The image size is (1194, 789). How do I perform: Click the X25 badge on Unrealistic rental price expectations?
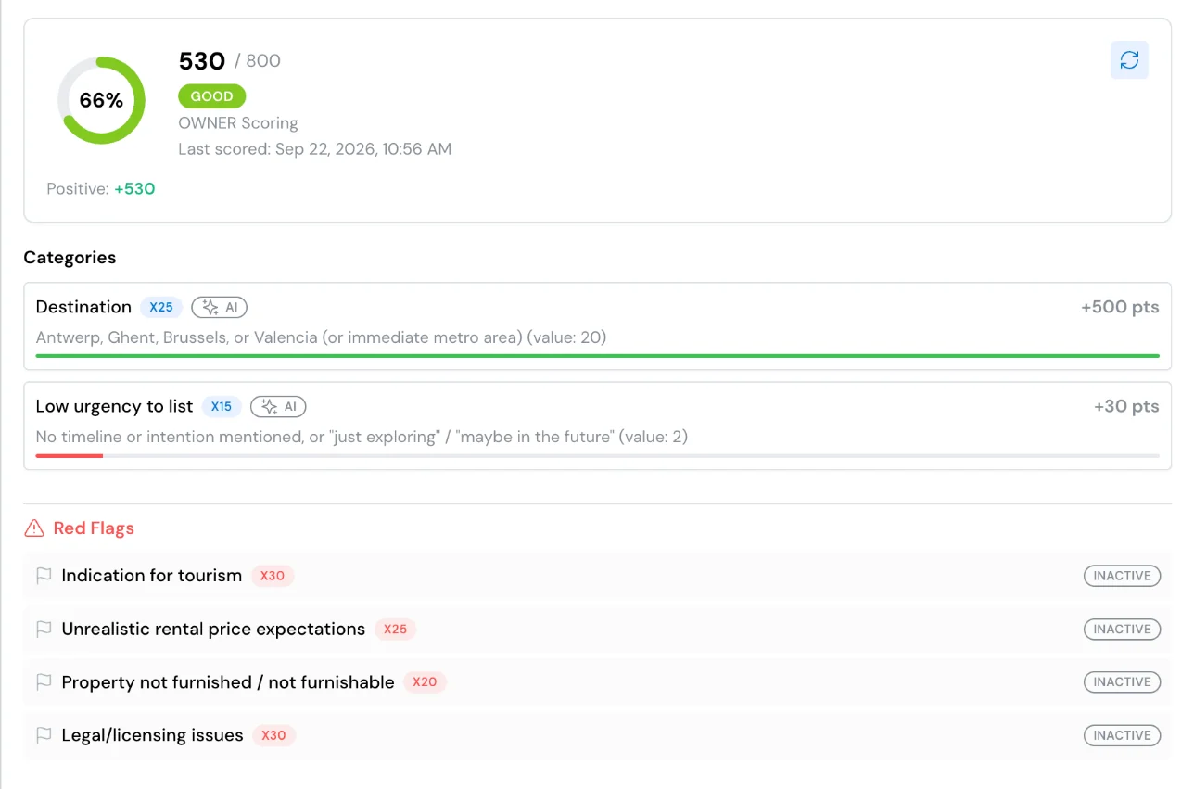click(396, 629)
